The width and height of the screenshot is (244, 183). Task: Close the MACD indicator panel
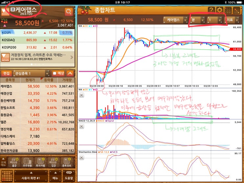[x=81, y=126]
